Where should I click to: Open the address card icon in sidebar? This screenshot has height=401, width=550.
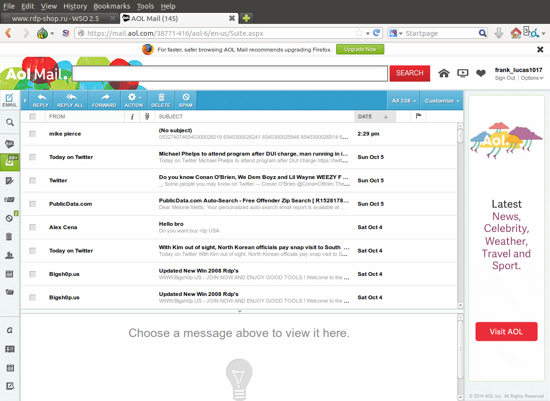click(10, 348)
